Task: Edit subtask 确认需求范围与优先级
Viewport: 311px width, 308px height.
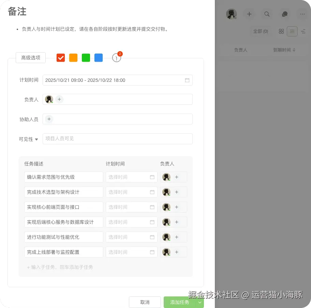Action: tap(64, 177)
